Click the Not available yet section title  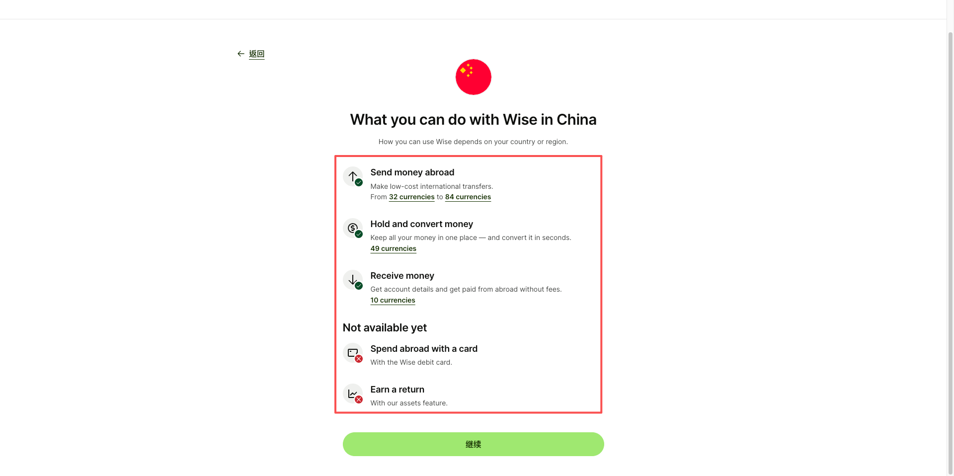(x=385, y=328)
